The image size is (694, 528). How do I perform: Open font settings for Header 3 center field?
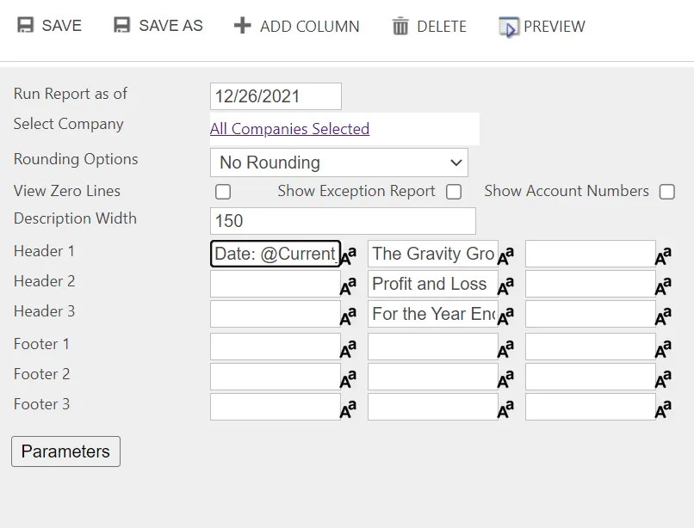click(506, 316)
